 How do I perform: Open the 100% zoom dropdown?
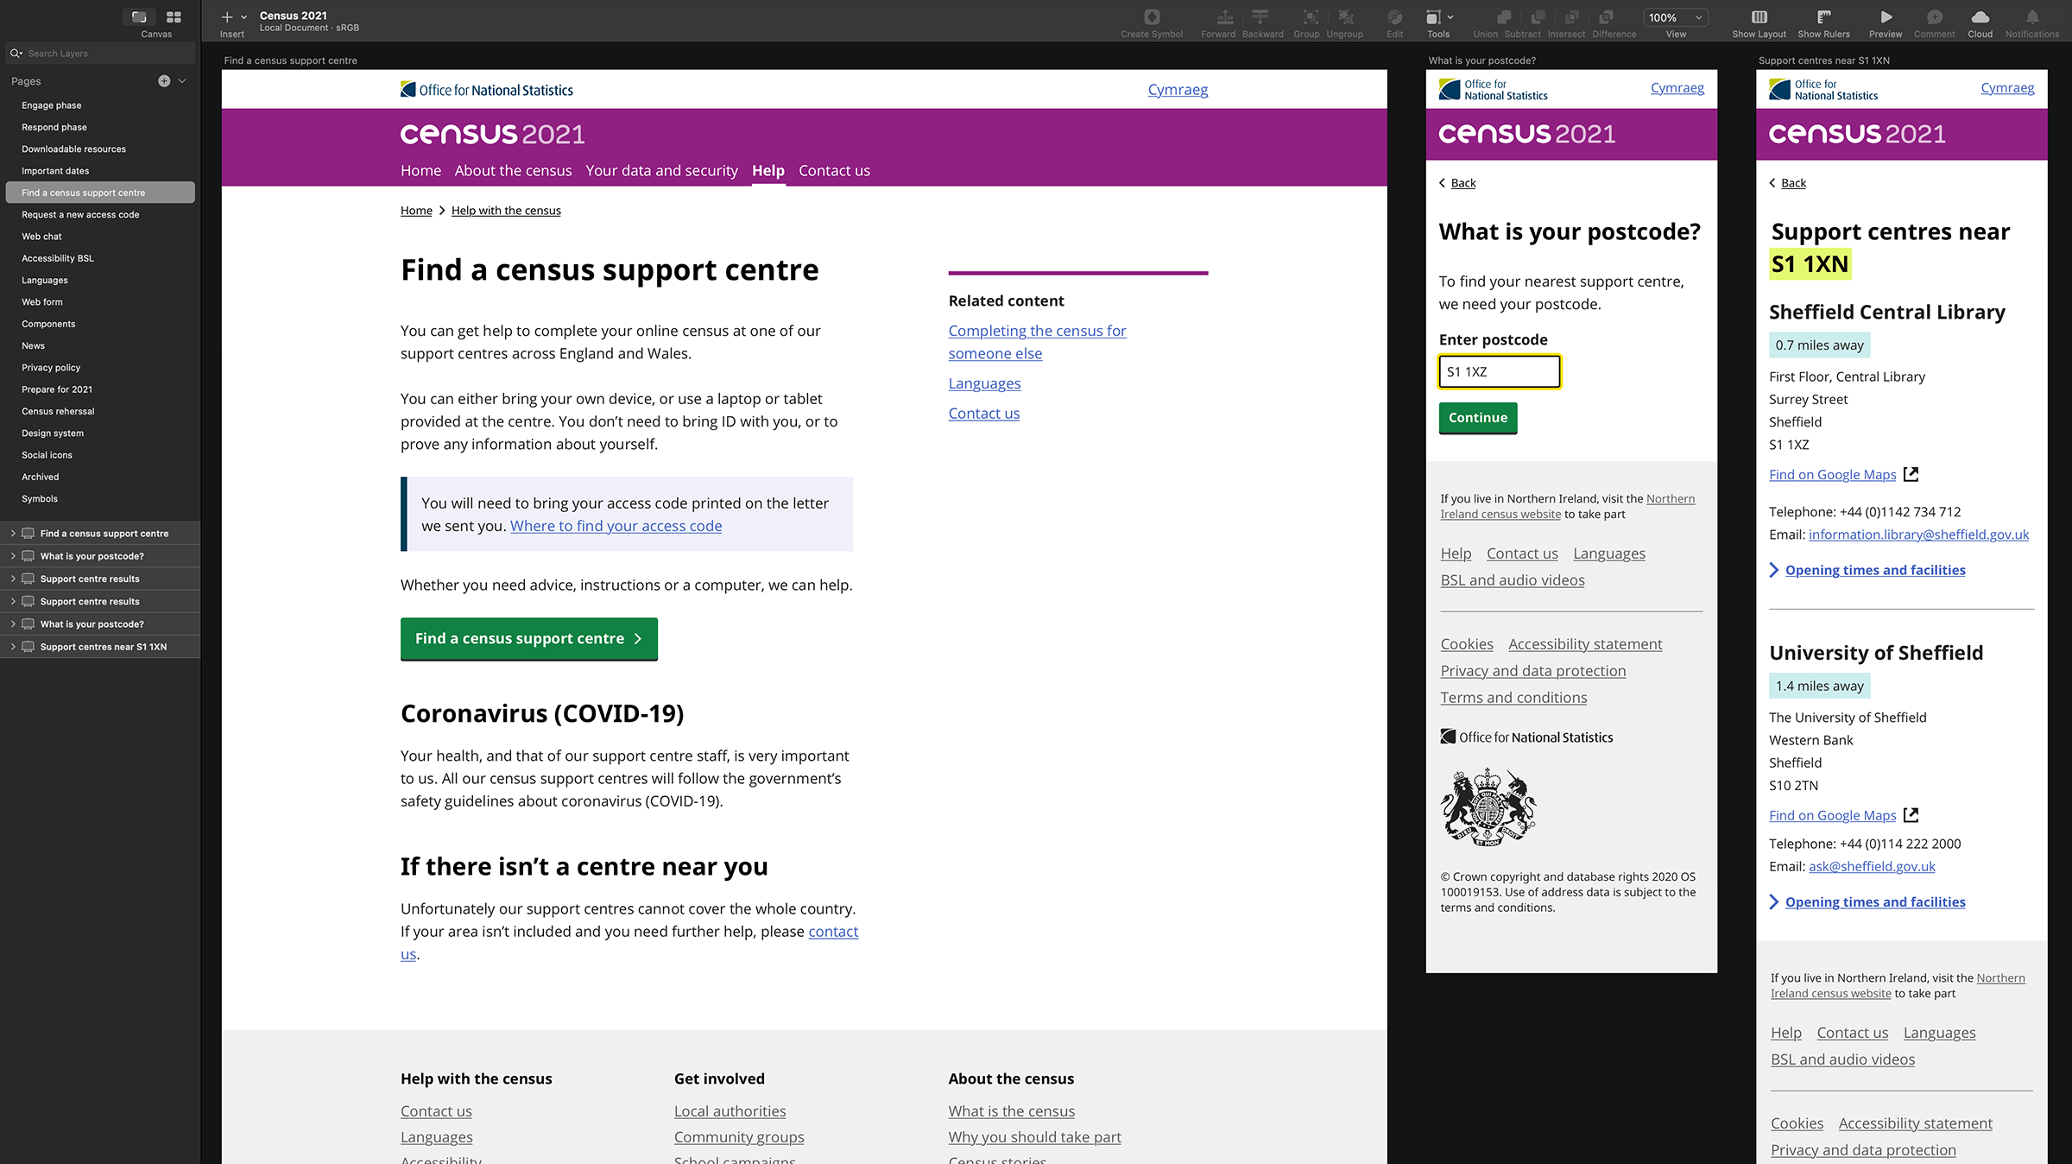pyautogui.click(x=1675, y=17)
